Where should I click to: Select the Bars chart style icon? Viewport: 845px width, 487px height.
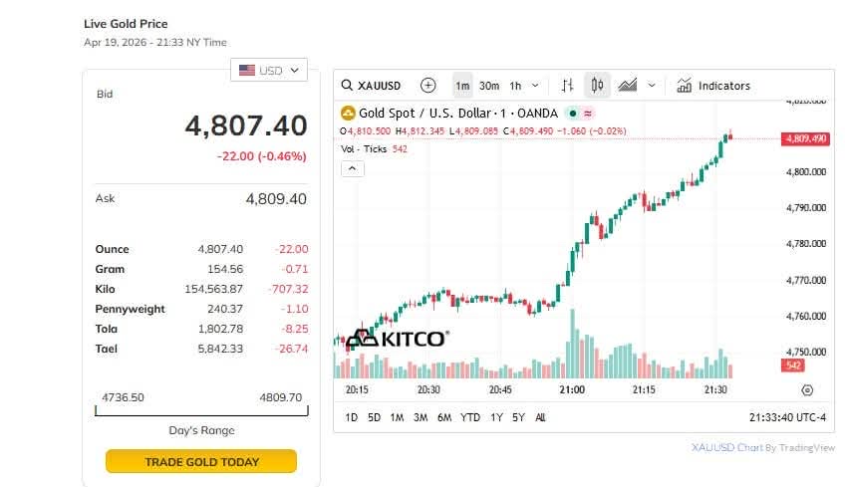click(567, 86)
